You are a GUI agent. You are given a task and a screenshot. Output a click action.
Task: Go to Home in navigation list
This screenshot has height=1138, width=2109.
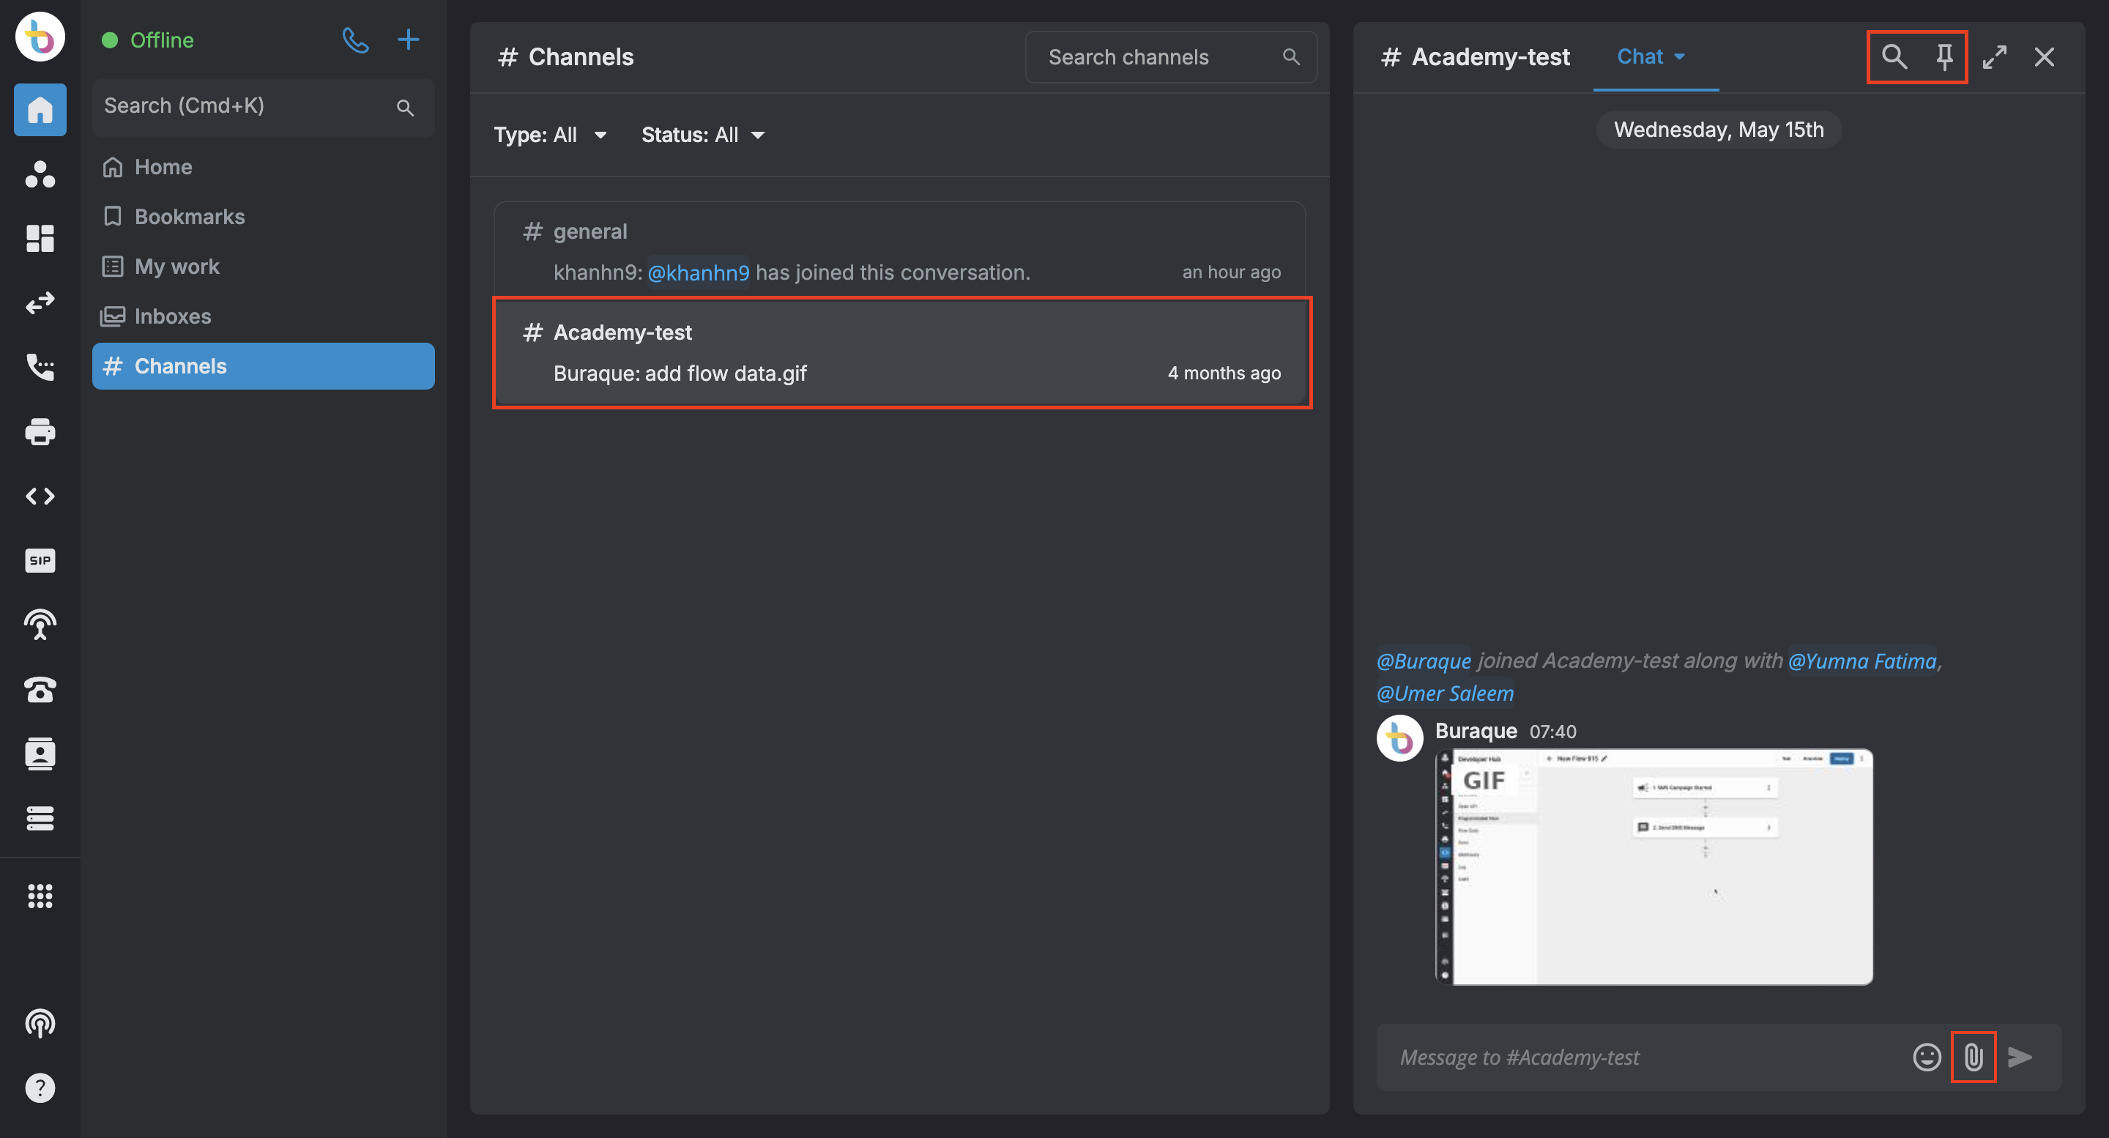pyautogui.click(x=263, y=167)
